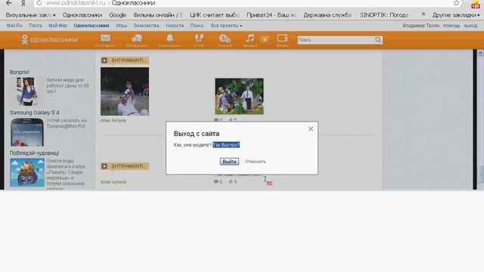484x272 pixels.
Task: Go to Mail.Ru portal link
Action: point(14,26)
